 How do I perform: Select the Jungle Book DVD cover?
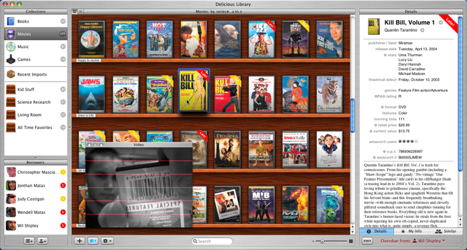[x=159, y=94]
